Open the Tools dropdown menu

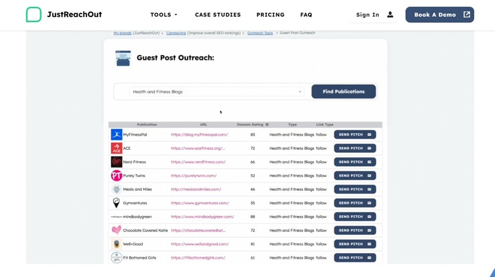164,15
